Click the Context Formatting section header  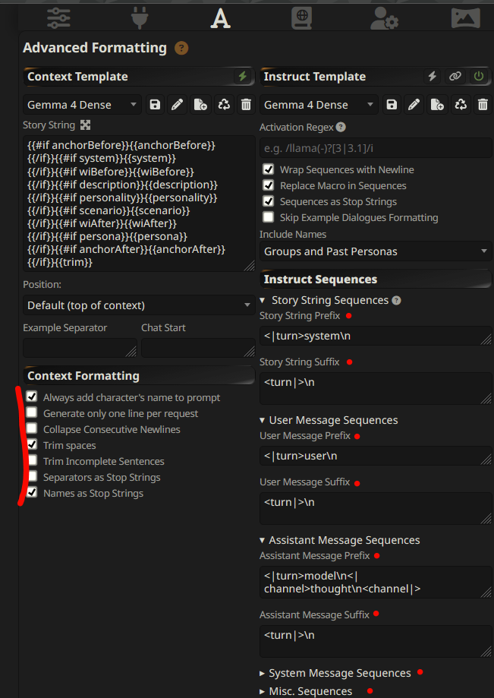click(x=139, y=376)
